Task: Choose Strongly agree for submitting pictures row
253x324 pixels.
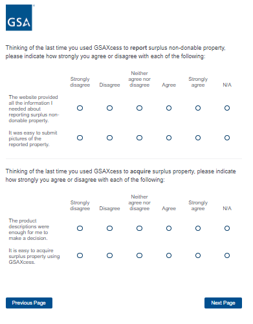Action: (198, 138)
